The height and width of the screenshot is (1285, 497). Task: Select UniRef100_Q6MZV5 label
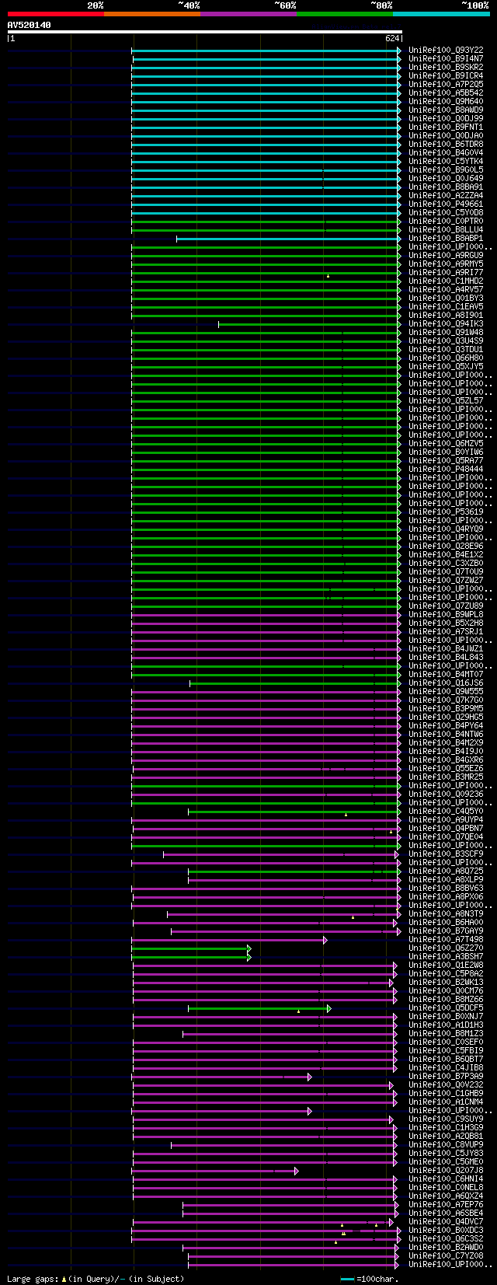pos(446,443)
